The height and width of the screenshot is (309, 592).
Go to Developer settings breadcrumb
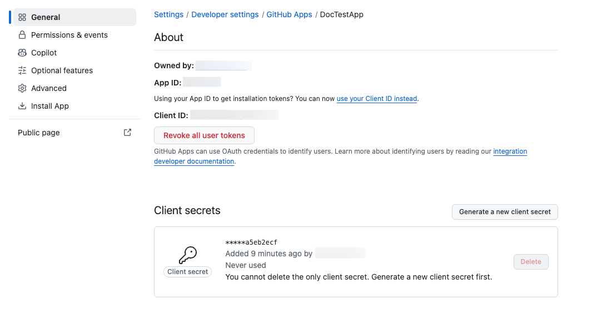point(225,14)
